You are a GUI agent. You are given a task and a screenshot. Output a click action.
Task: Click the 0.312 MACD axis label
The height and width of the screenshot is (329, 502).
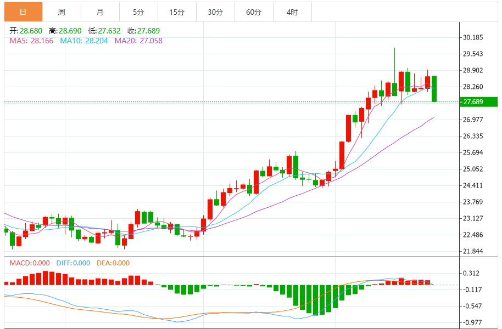pos(471,273)
